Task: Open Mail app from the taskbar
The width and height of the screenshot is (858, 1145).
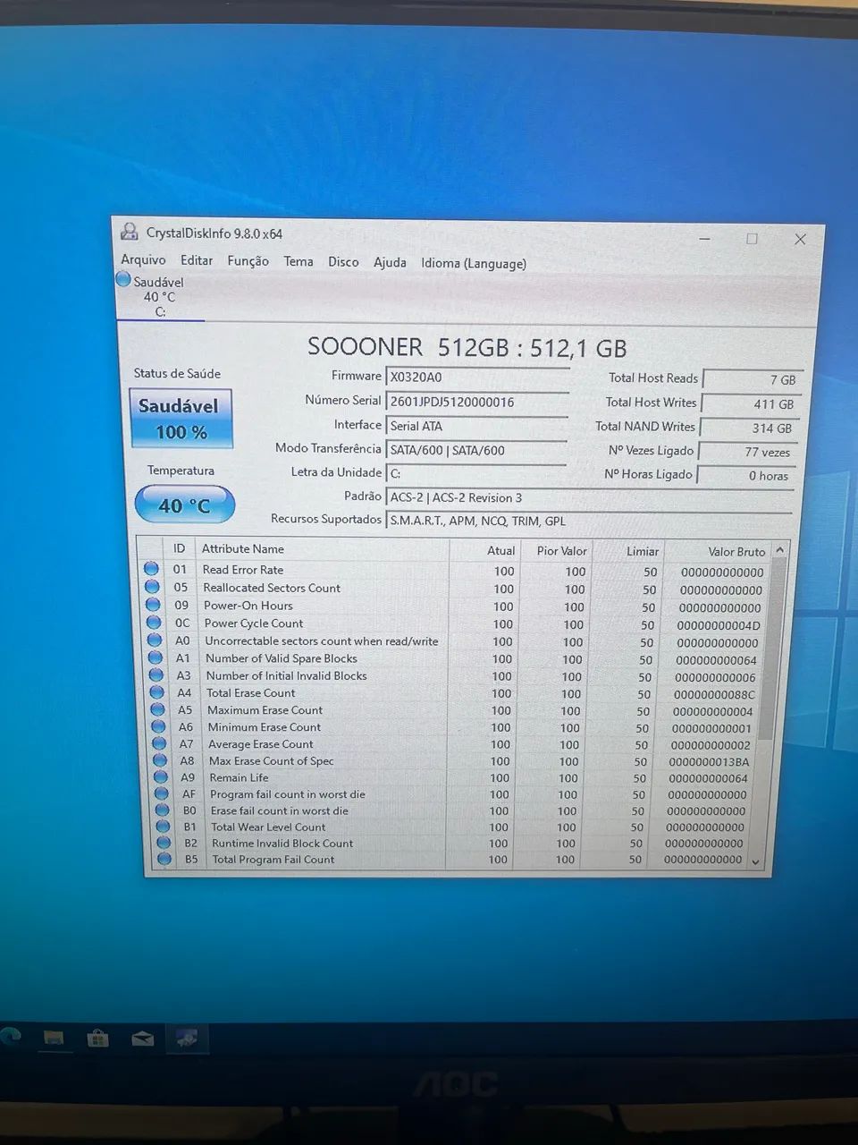Action: [142, 1039]
